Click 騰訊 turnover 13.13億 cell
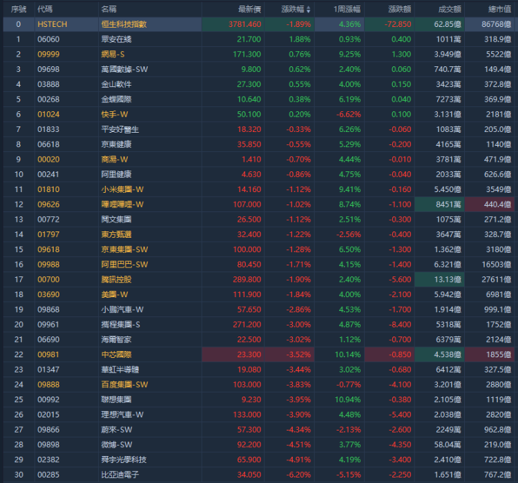The image size is (518, 483). click(439, 279)
